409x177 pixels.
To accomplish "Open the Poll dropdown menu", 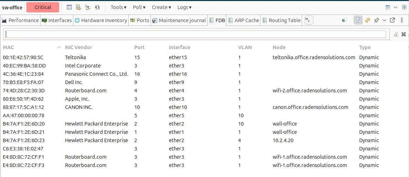I will pyautogui.click(x=139, y=7).
